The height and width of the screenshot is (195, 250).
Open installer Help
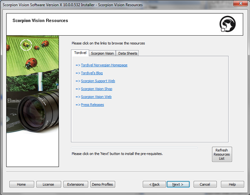point(232,184)
